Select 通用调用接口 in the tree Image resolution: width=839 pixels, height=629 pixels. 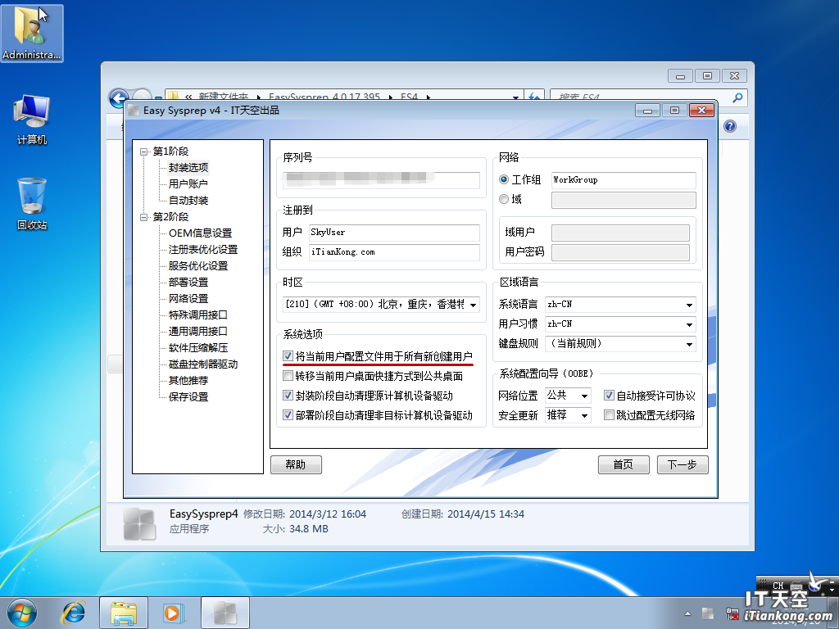tap(198, 332)
